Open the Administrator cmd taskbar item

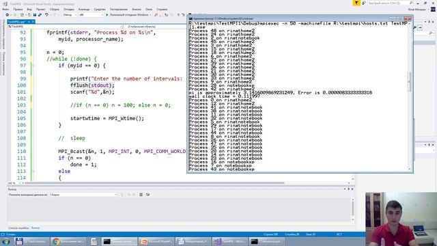click(x=119, y=241)
